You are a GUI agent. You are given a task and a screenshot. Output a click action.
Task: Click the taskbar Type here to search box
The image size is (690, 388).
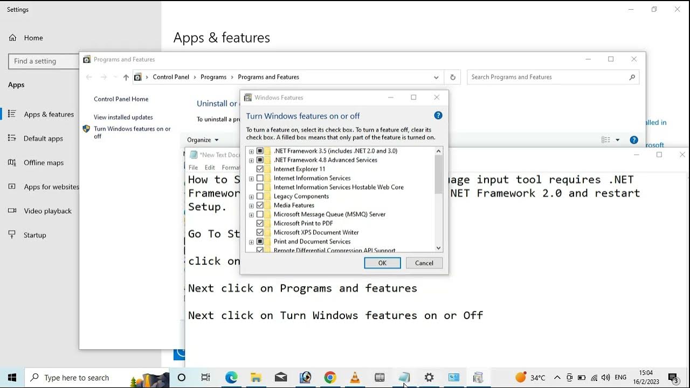point(97,377)
